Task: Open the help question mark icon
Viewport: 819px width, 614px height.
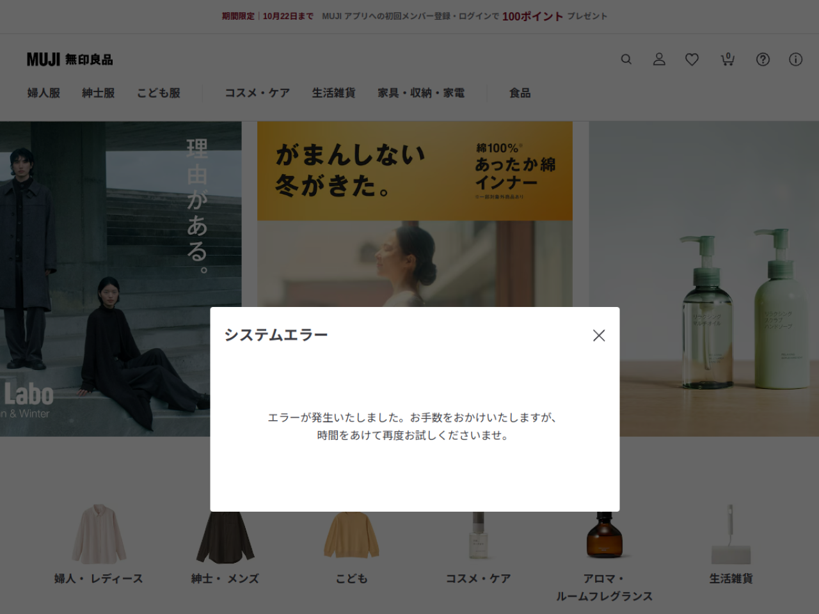Action: (763, 59)
